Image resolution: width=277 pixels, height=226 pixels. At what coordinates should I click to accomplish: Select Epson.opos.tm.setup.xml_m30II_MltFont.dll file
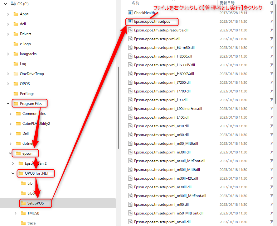170,161
